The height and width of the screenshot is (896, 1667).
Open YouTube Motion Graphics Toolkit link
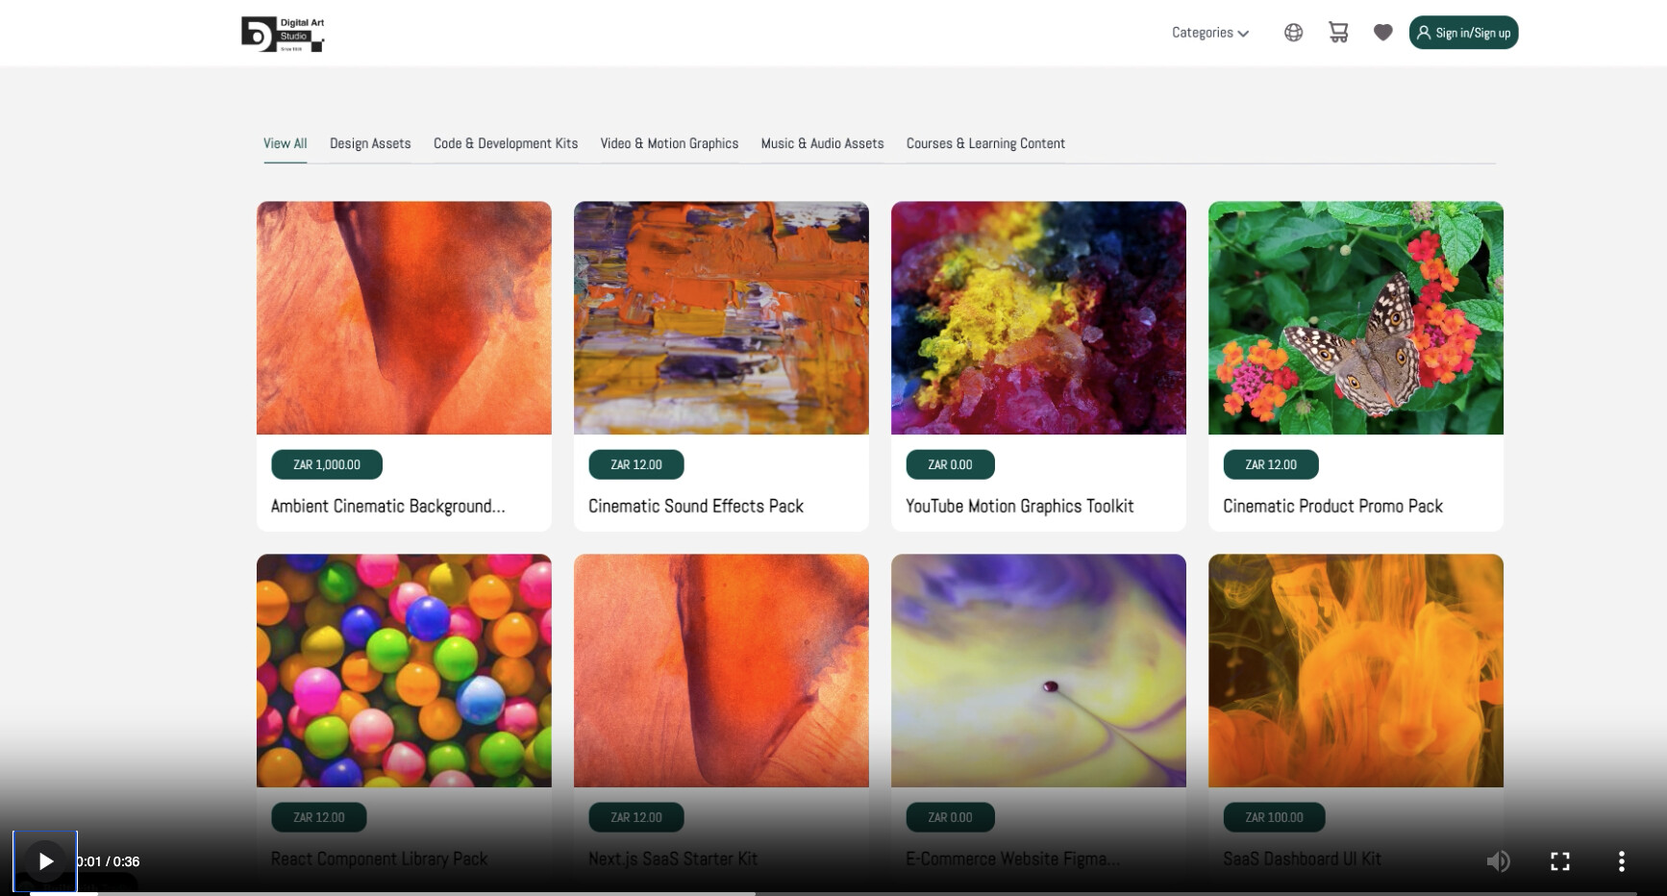(x=1019, y=507)
